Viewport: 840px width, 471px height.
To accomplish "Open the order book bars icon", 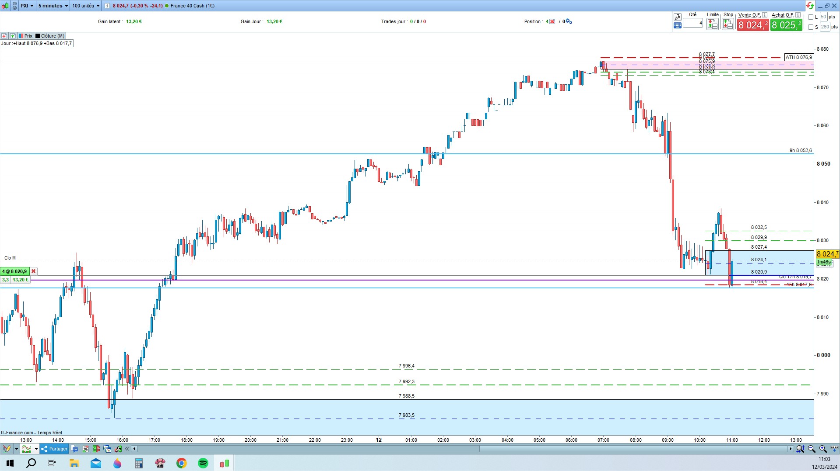I will click(x=96, y=449).
